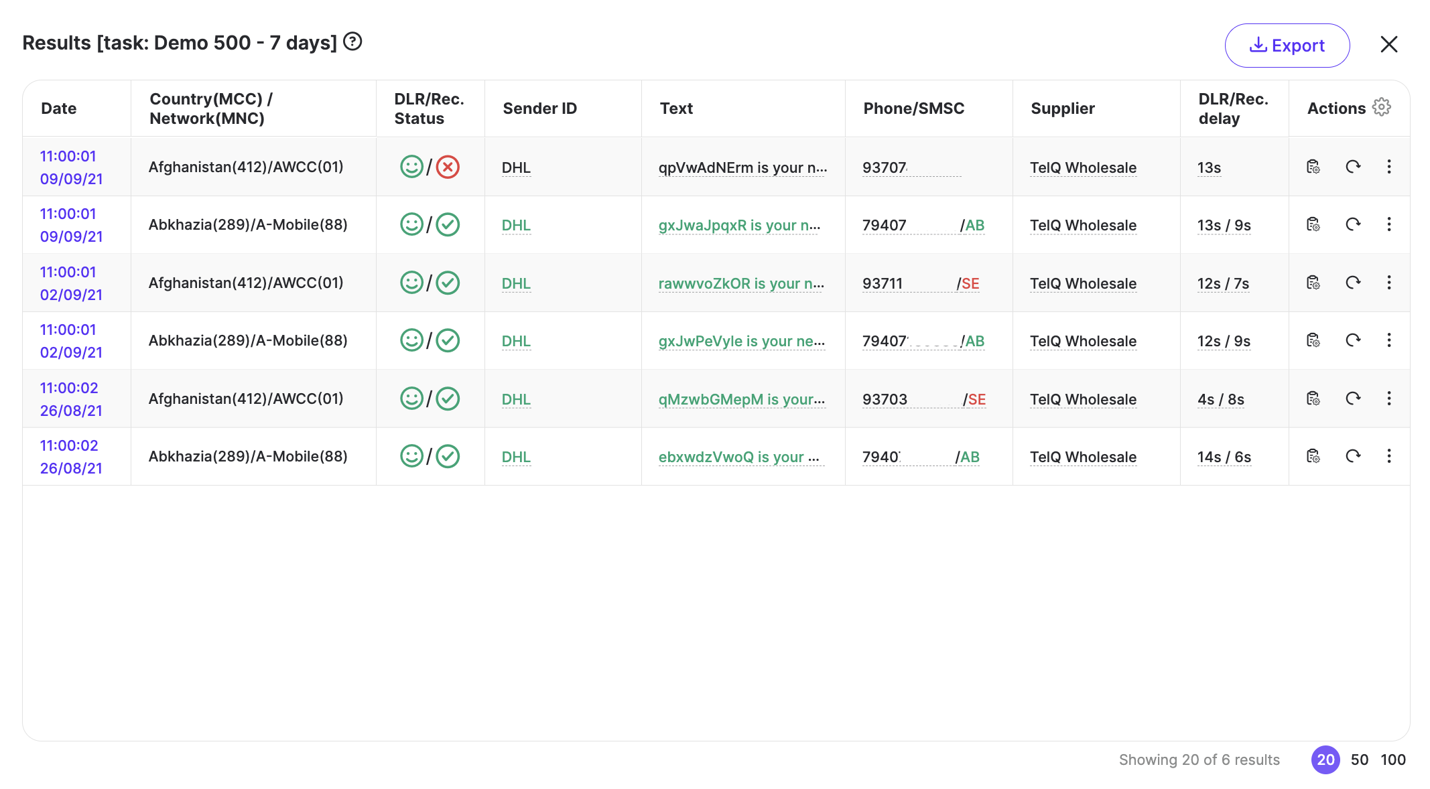Select 50 results per page

tap(1359, 760)
